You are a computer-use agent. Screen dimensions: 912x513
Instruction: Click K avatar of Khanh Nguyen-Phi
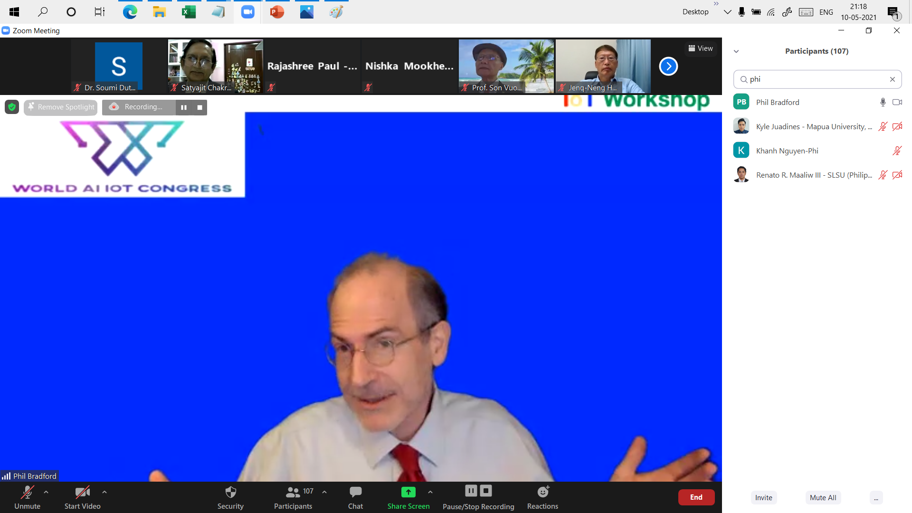point(741,151)
